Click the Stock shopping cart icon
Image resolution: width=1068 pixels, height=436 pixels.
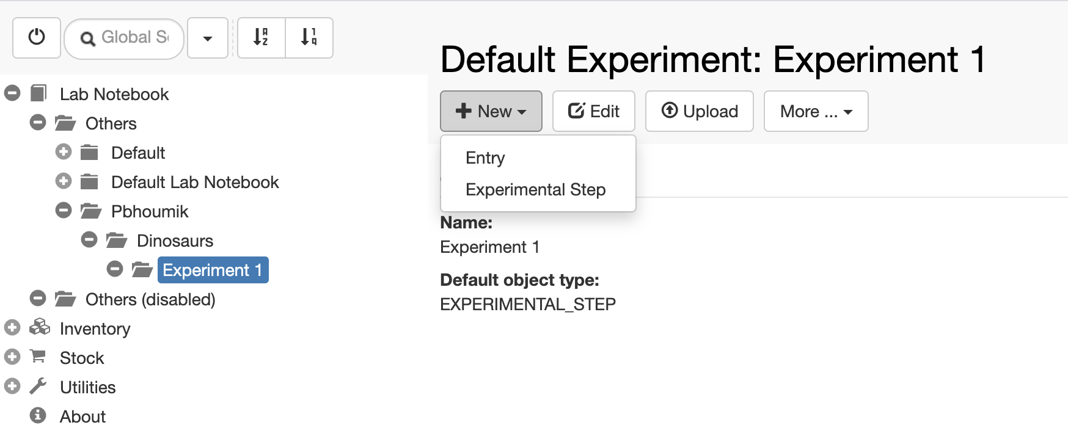(x=38, y=357)
